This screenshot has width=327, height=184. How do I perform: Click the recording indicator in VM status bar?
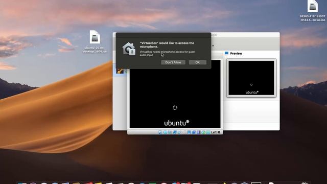(194, 132)
